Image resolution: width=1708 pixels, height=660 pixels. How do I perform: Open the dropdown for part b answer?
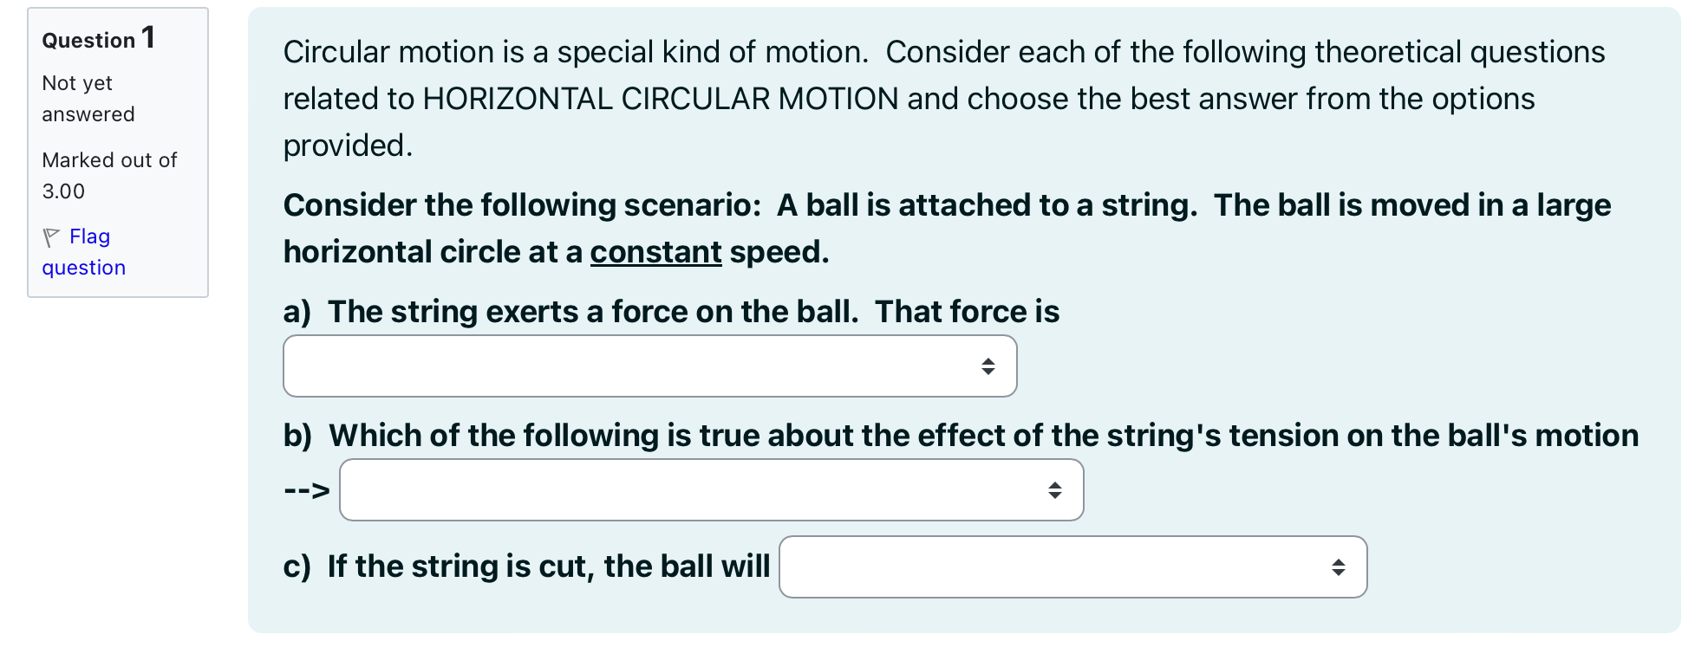[711, 489]
